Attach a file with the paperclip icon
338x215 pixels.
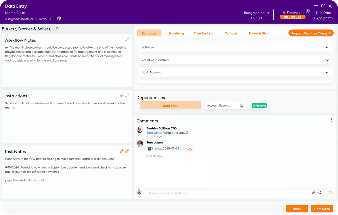click(x=314, y=193)
